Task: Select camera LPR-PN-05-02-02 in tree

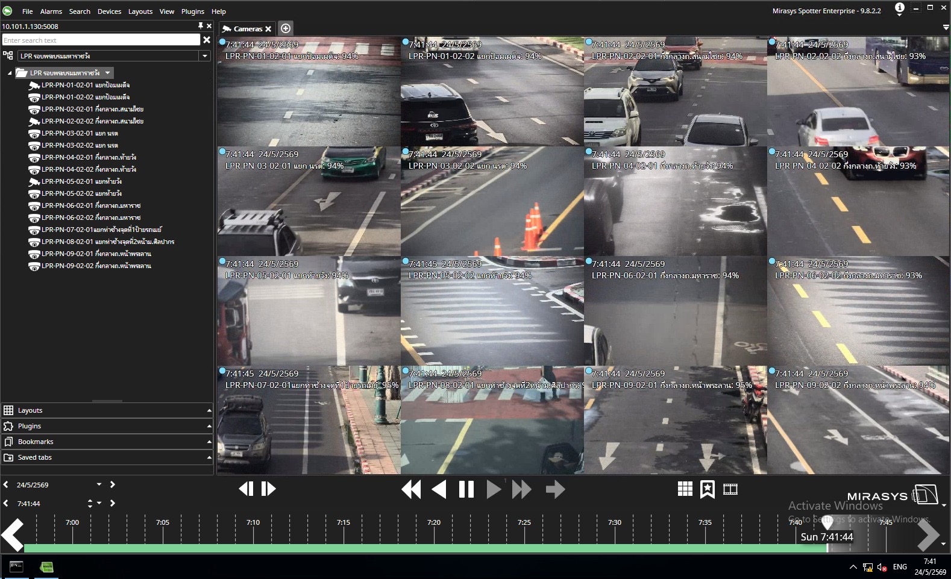Action: [81, 193]
